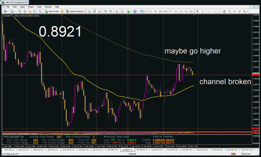
Task: Switch to the USDCAD,M15 chart tab
Action: tap(68, 150)
